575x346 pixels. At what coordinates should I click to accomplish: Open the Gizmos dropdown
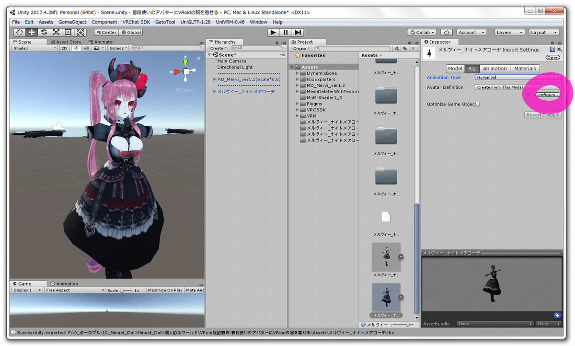point(118,48)
